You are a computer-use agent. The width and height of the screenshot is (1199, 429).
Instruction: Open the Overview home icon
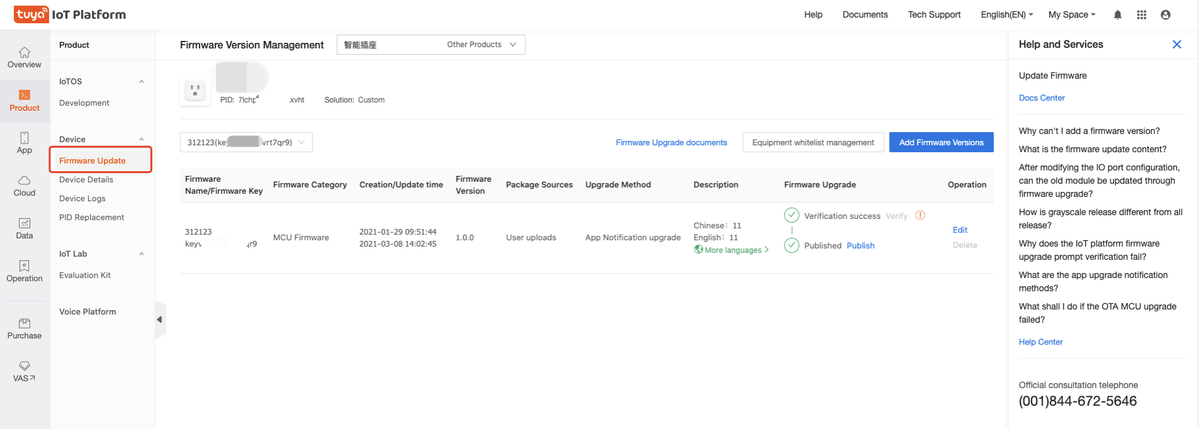(x=25, y=52)
